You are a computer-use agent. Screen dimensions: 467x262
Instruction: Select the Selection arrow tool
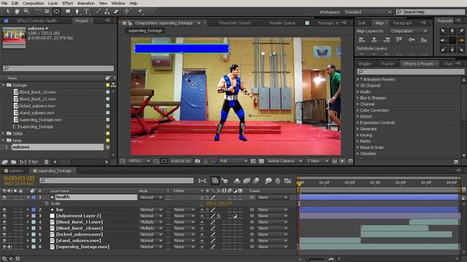click(8, 12)
